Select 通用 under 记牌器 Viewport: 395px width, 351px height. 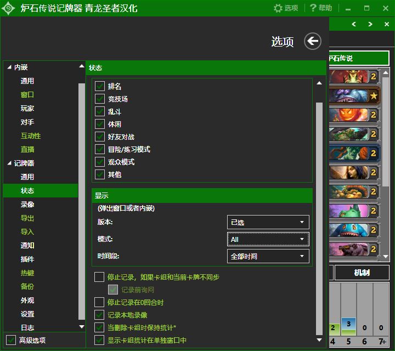(27, 177)
